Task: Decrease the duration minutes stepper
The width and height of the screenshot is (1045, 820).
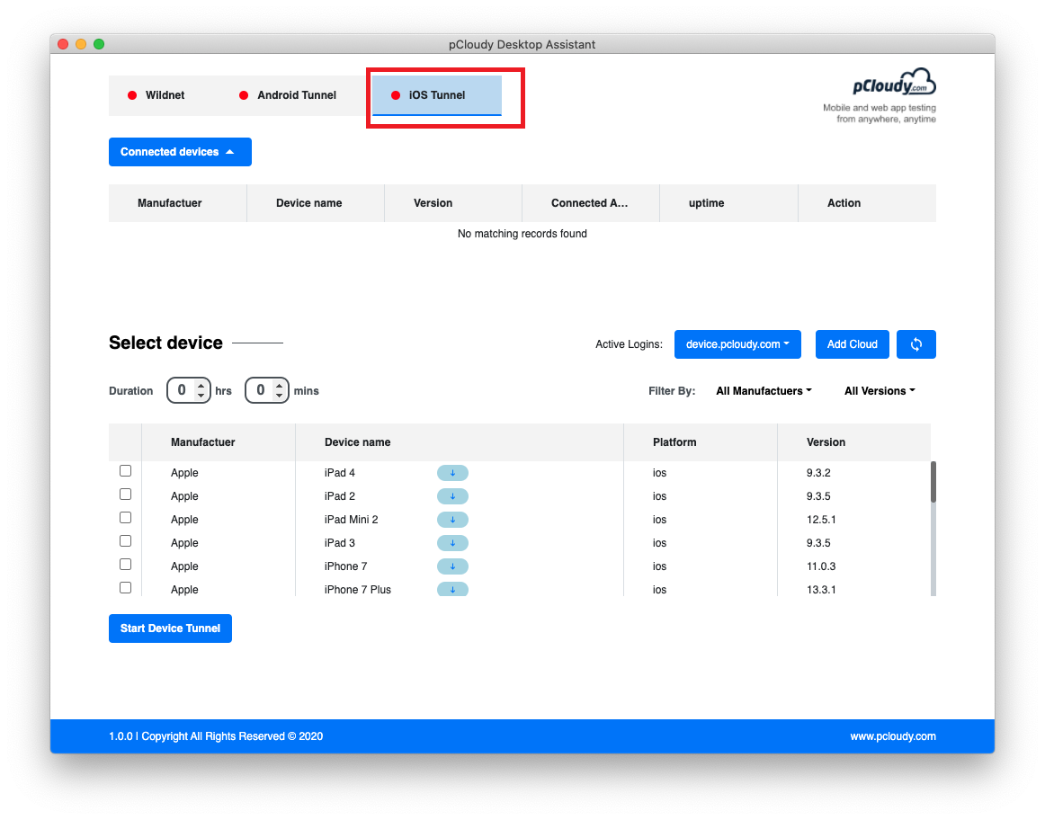Action: point(280,396)
